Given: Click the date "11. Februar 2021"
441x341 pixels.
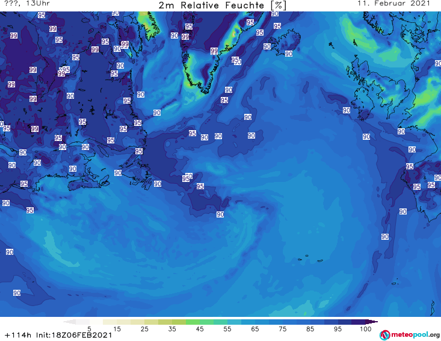Looking at the screenshot, I should pos(393,4).
